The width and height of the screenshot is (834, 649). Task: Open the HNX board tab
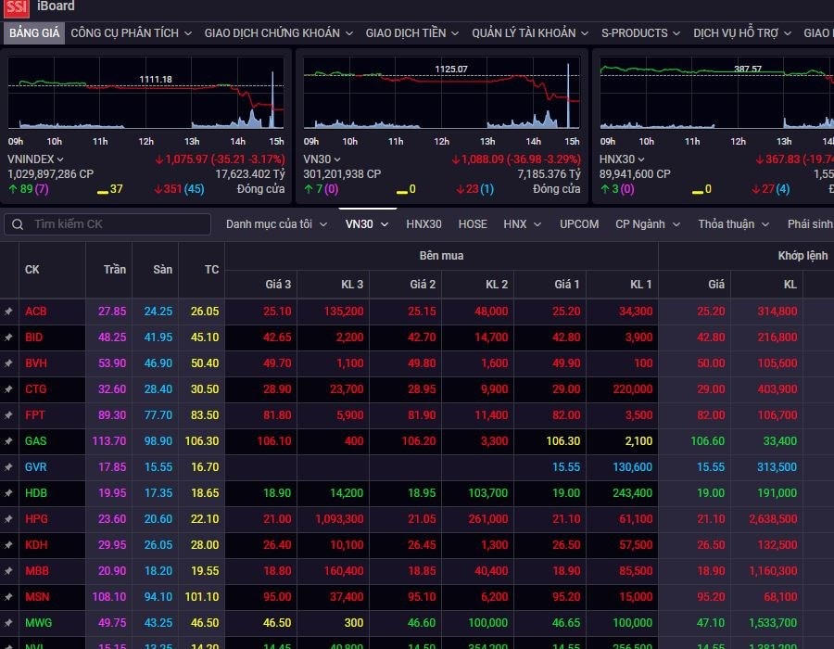click(x=522, y=224)
